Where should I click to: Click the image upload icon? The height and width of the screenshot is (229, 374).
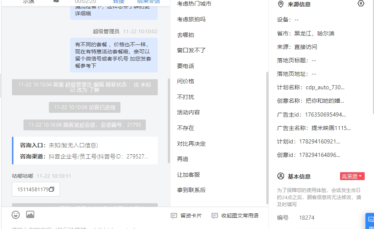click(30, 214)
